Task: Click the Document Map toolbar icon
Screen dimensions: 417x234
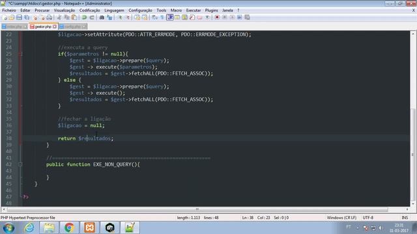Action: (x=184, y=18)
